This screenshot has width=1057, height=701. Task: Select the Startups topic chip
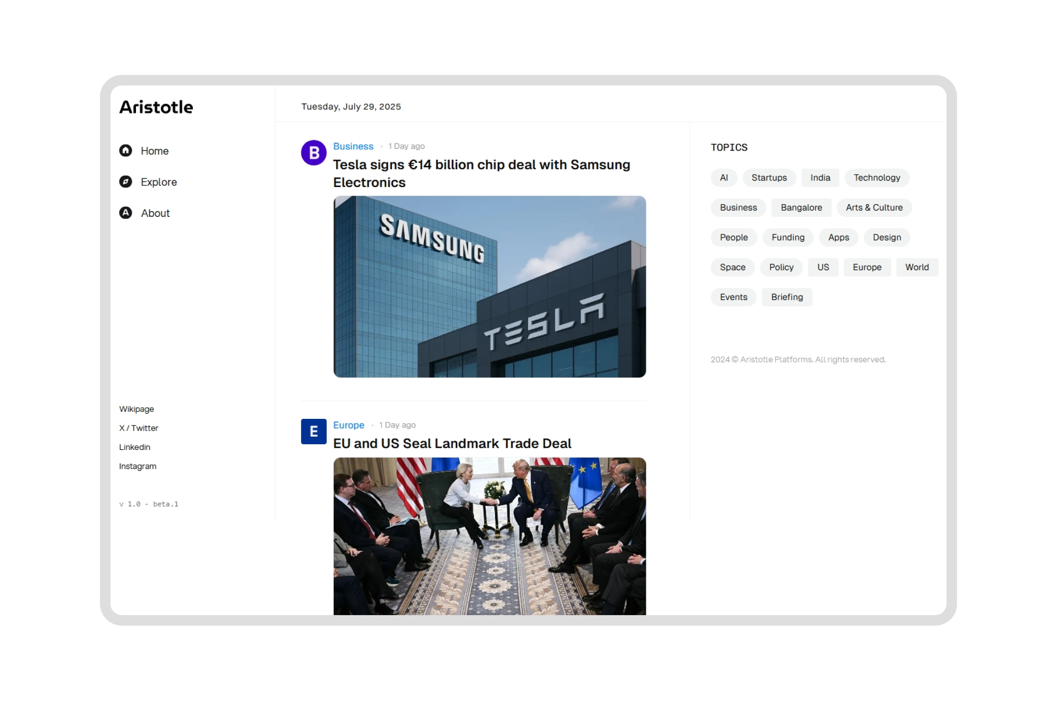(769, 178)
